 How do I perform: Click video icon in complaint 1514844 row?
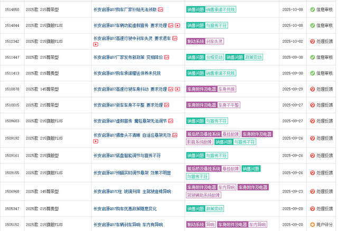177,25
